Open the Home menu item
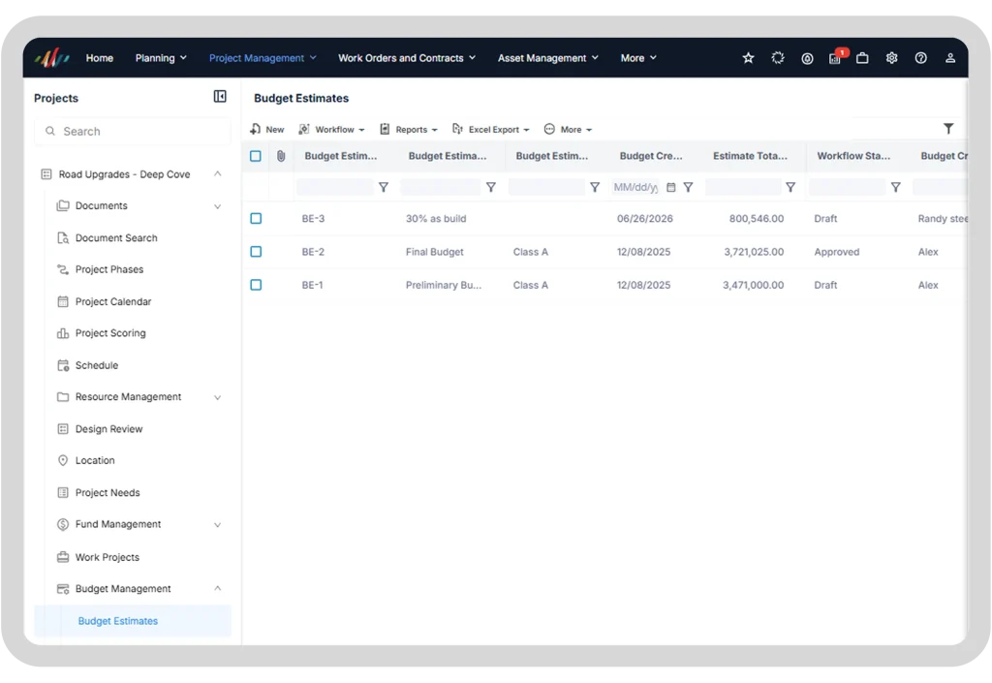Viewport: 992px width, 683px height. [x=100, y=58]
